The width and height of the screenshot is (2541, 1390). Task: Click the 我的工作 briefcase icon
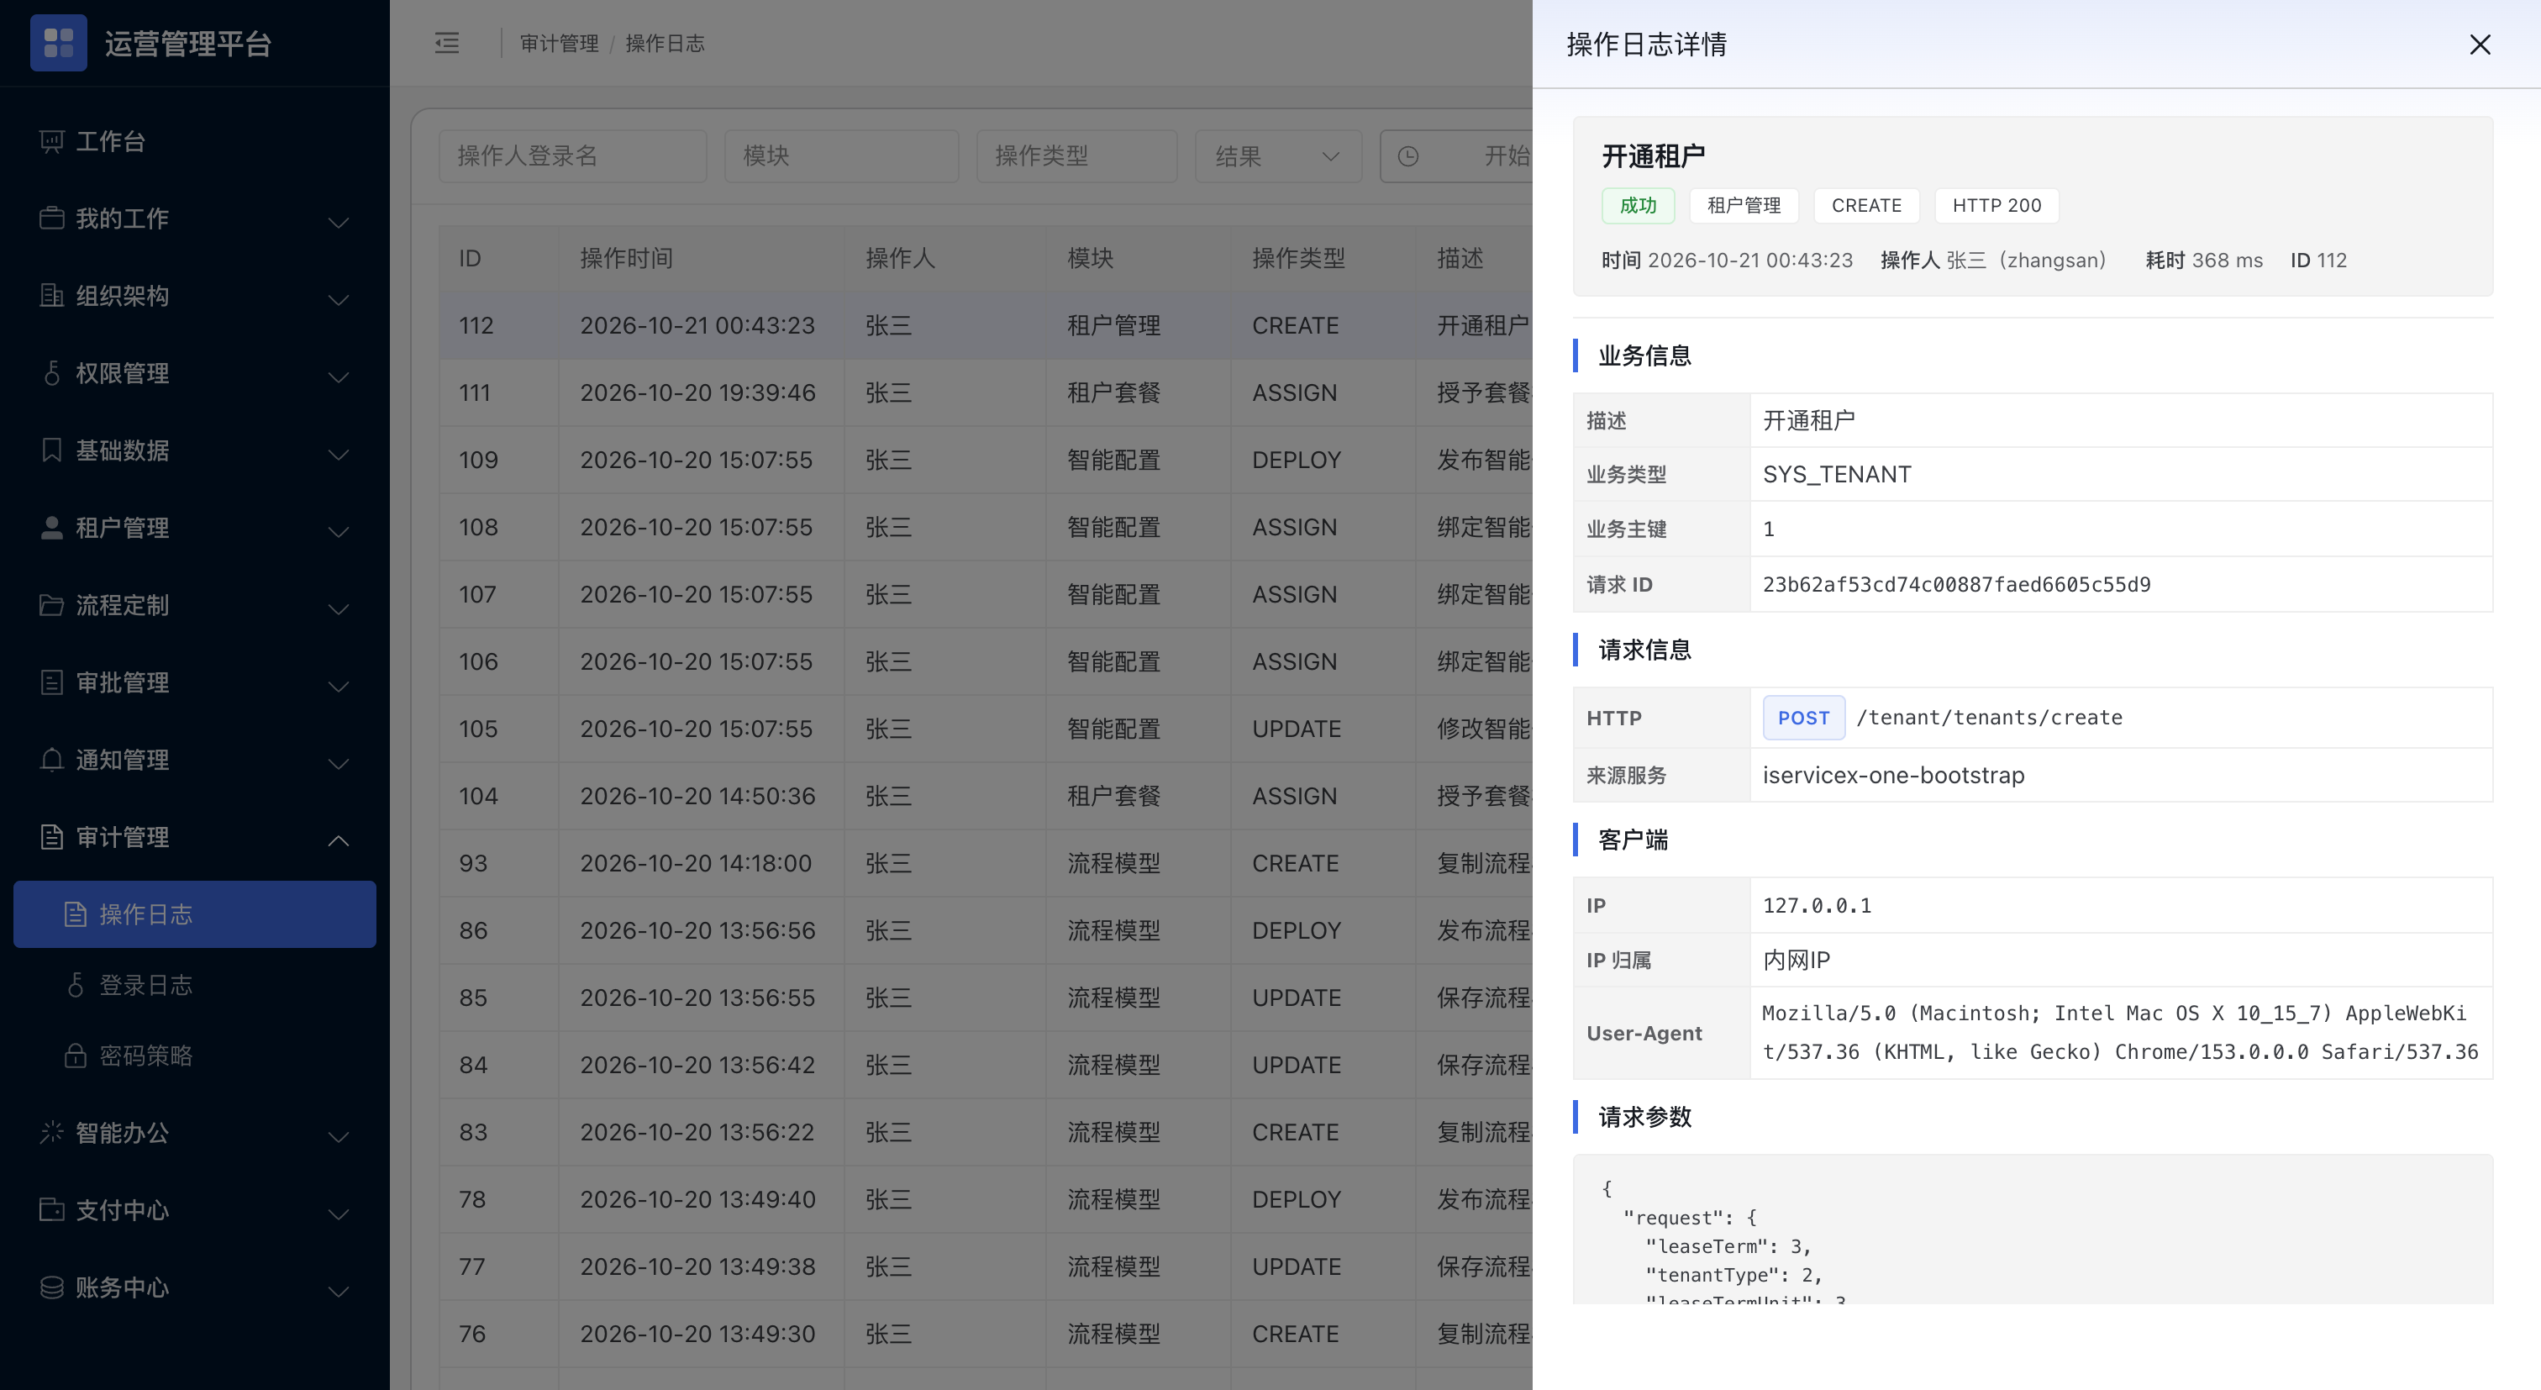[x=51, y=218]
